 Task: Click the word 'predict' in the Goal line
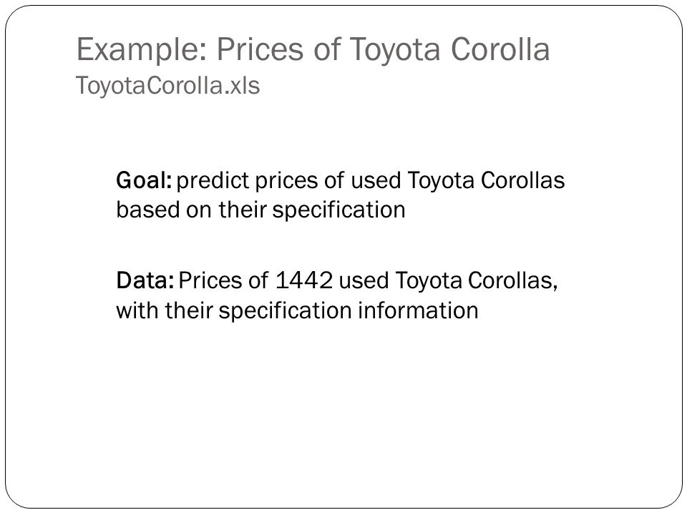[213, 181]
